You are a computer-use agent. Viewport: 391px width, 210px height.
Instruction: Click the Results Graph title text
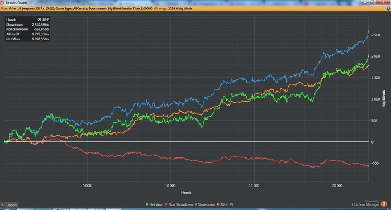point(16,3)
